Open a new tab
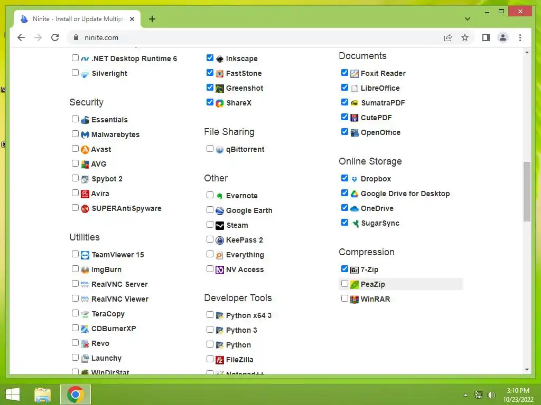This screenshot has height=405, width=541. coord(152,19)
